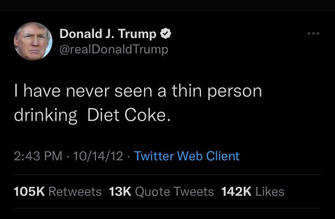Click the dot separator before Twitter Web Client
Screen dimensions: 335x219
[x=129, y=156]
